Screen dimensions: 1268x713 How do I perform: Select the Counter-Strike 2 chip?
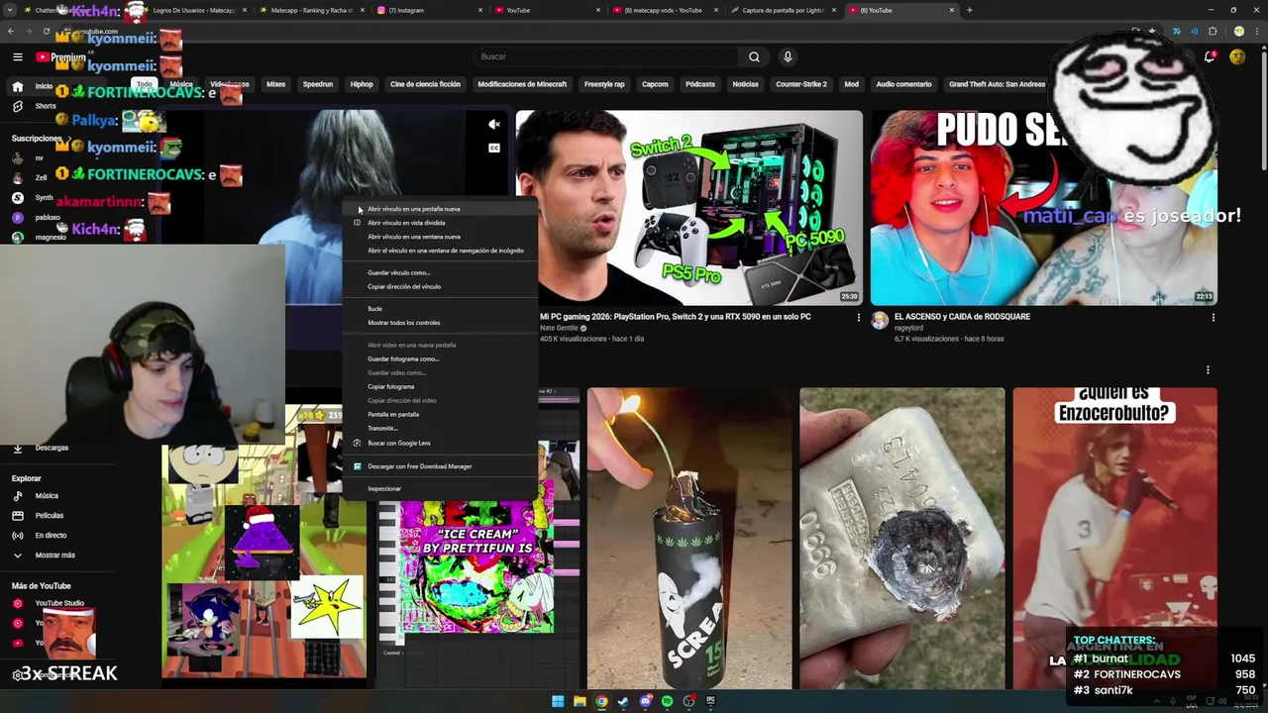pyautogui.click(x=801, y=84)
